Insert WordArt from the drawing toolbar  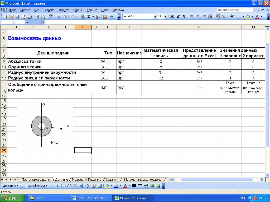[81, 186]
